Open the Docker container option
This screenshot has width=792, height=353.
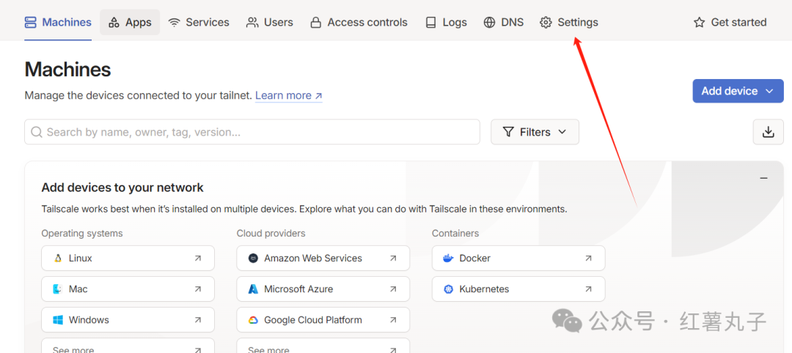pos(518,259)
